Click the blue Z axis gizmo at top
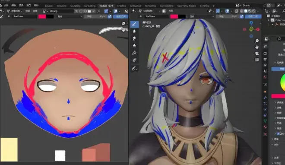 click(x=251, y=23)
